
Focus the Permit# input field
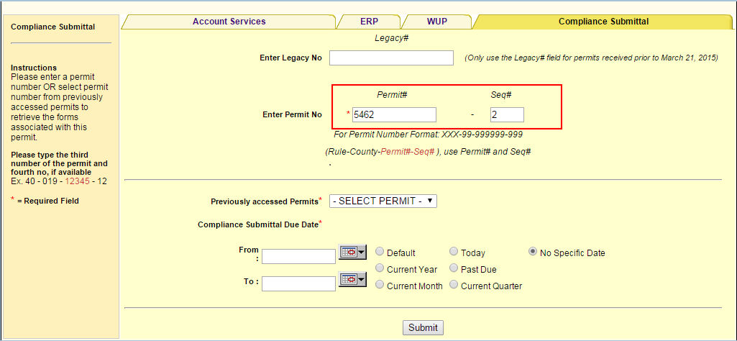[x=394, y=114]
